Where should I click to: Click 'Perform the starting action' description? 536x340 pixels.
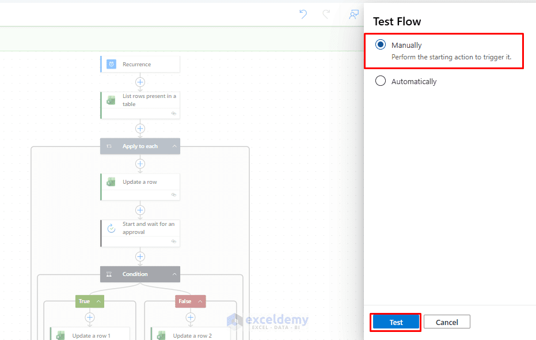[x=451, y=57]
